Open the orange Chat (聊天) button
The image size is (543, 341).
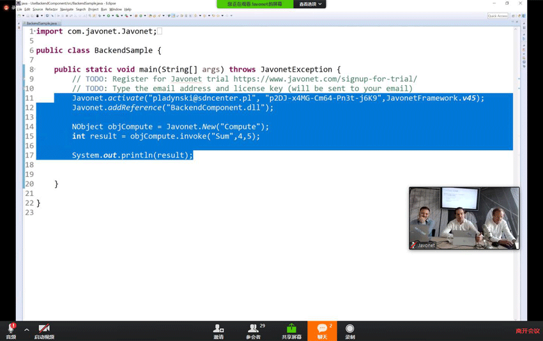click(322, 331)
